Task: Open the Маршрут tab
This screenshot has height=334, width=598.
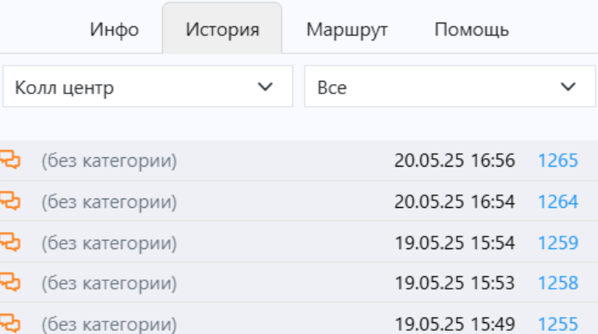Action: (x=347, y=30)
